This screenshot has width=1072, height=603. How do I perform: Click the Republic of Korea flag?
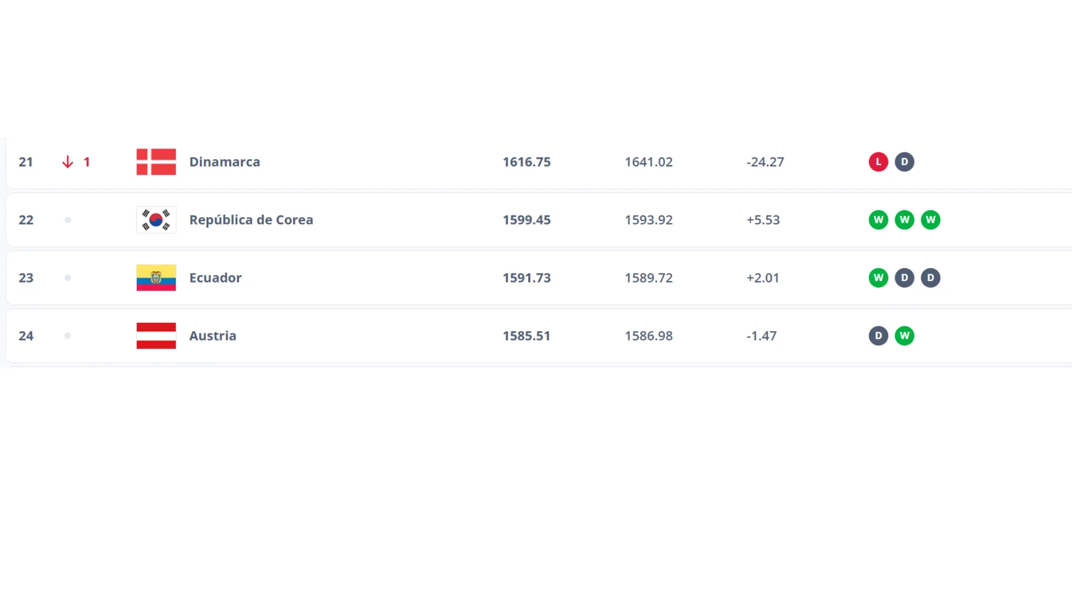pyautogui.click(x=156, y=220)
